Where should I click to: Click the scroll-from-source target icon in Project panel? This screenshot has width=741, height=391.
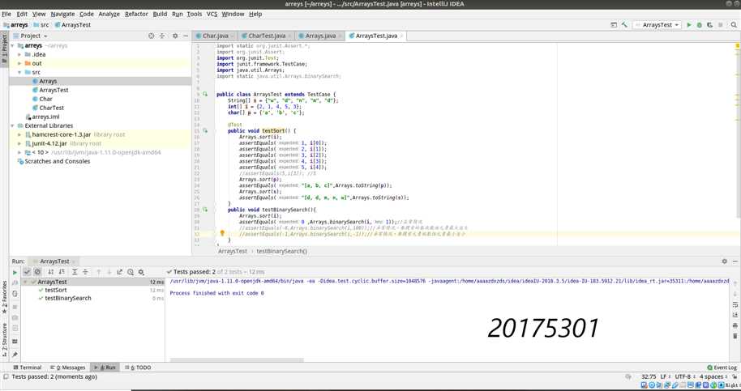[x=152, y=36]
